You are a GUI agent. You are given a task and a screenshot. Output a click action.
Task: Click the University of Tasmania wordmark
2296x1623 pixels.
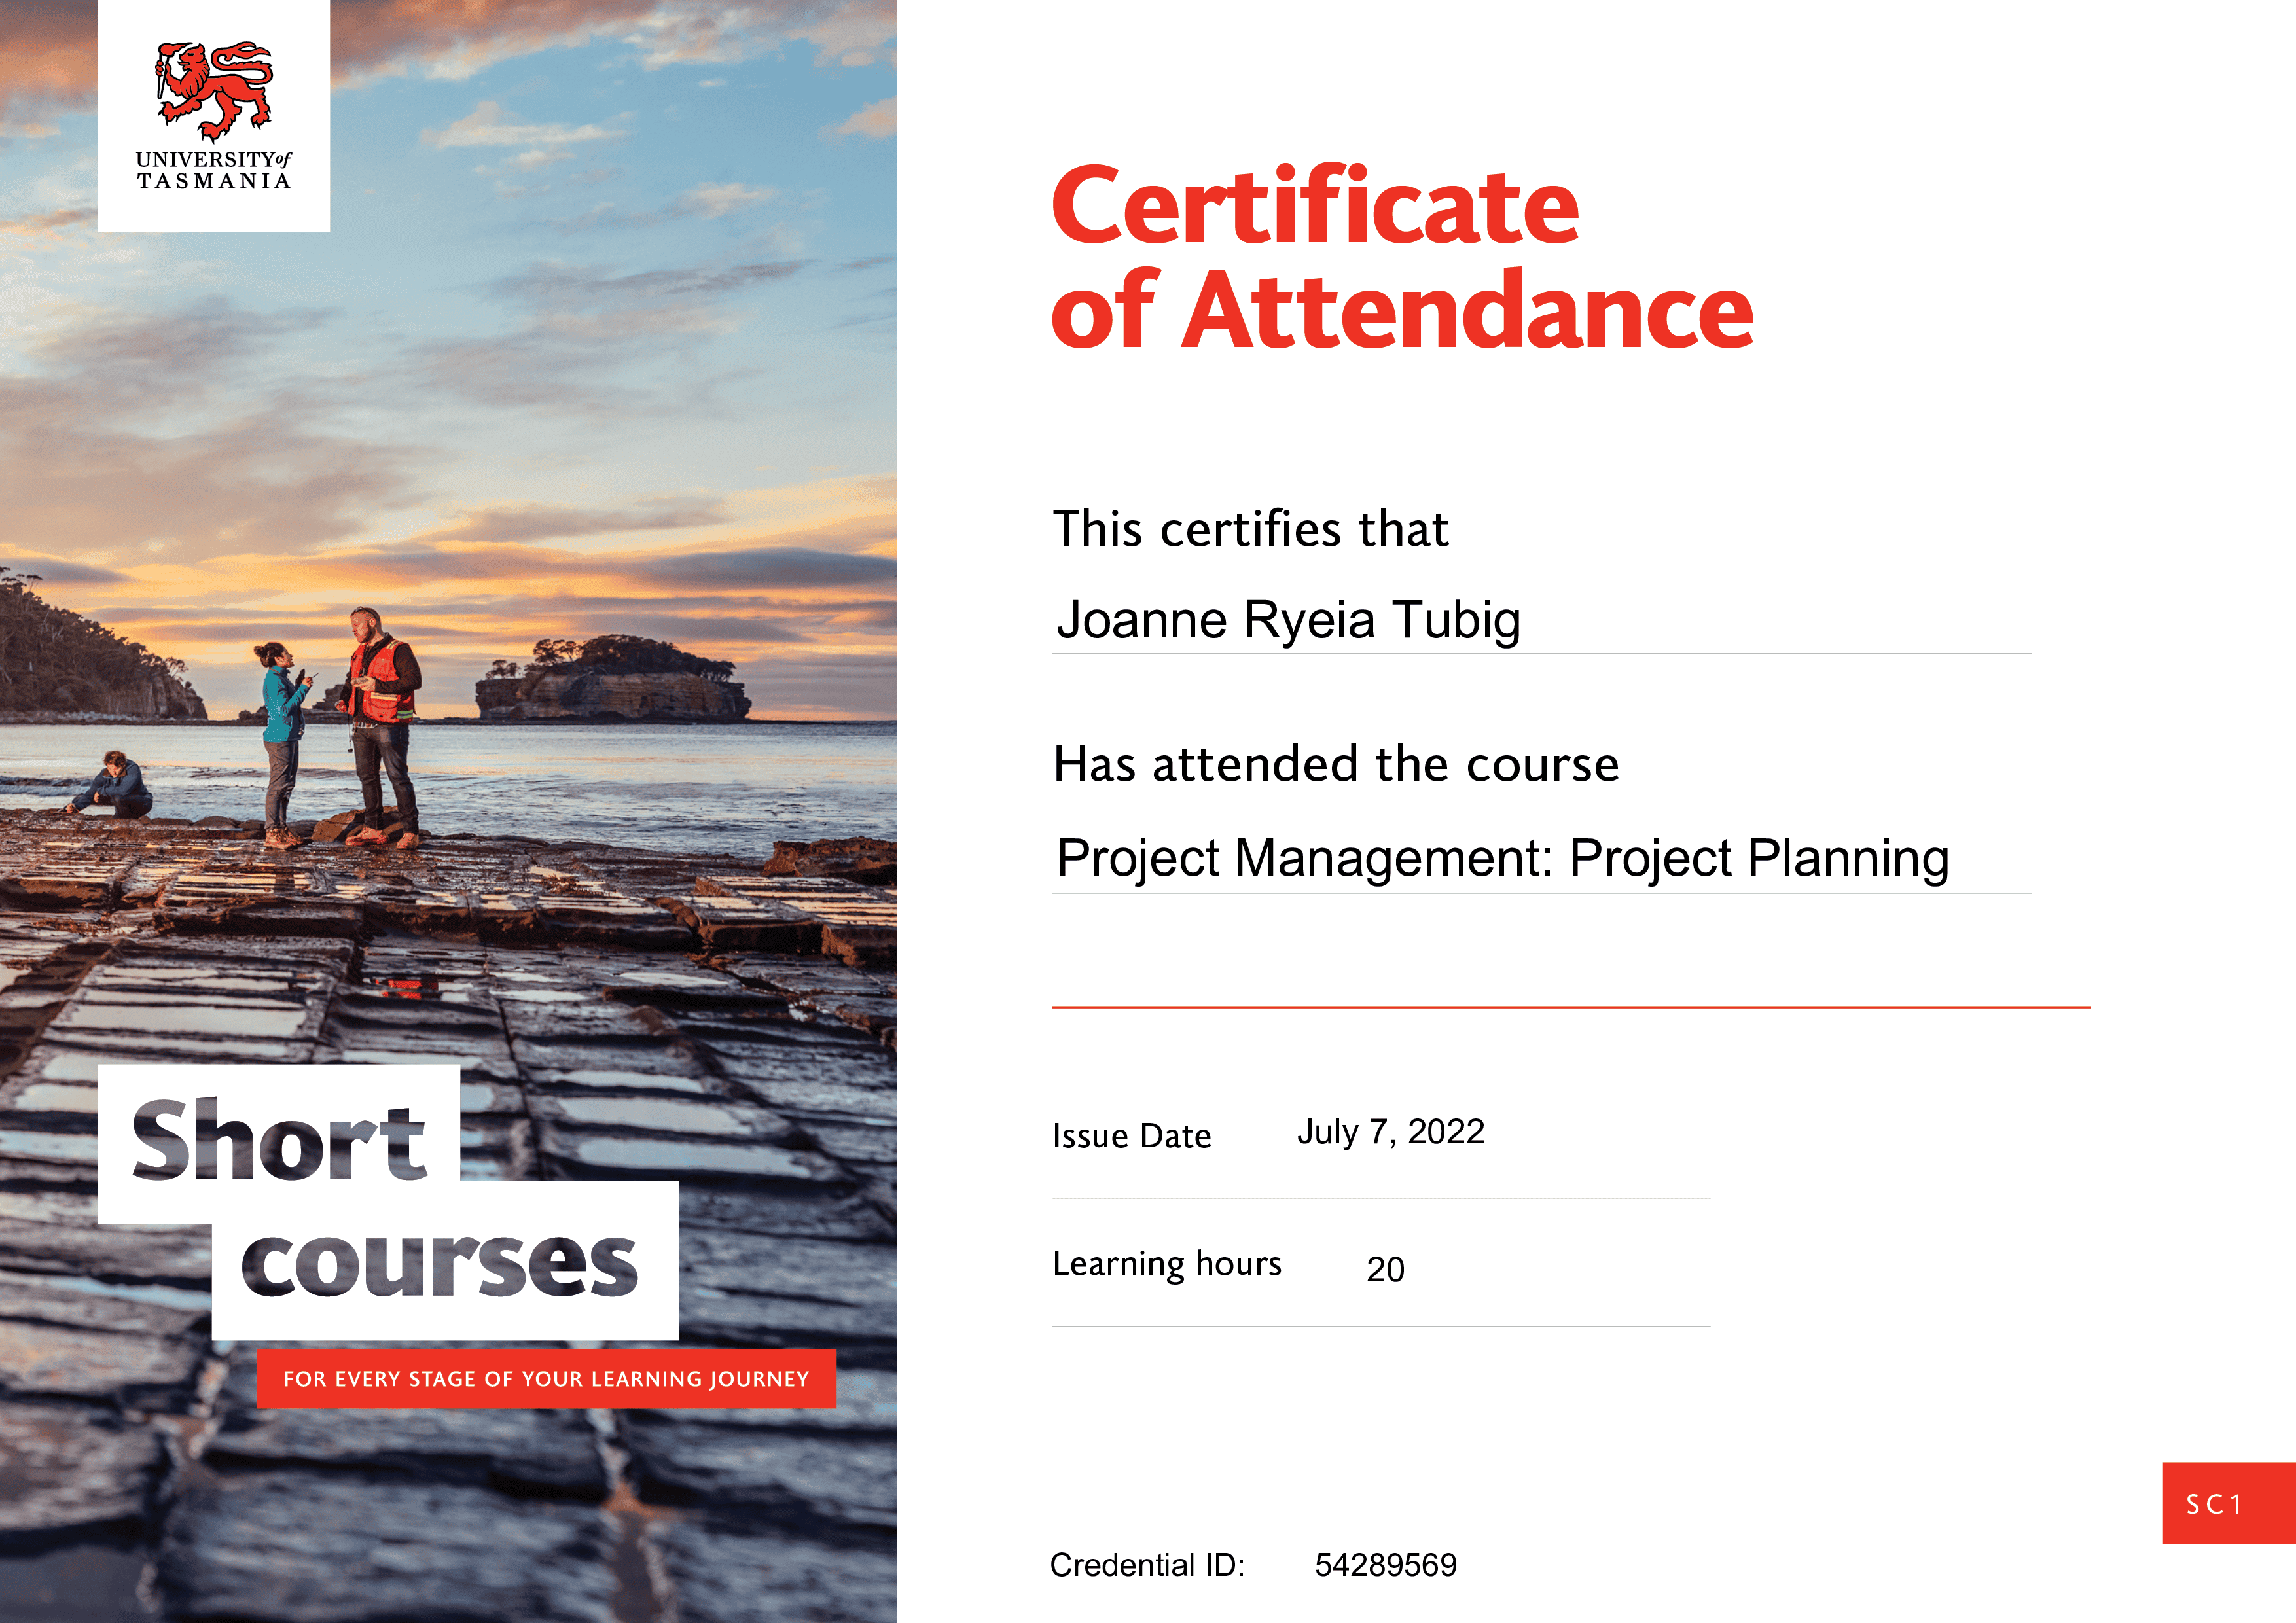(x=213, y=170)
